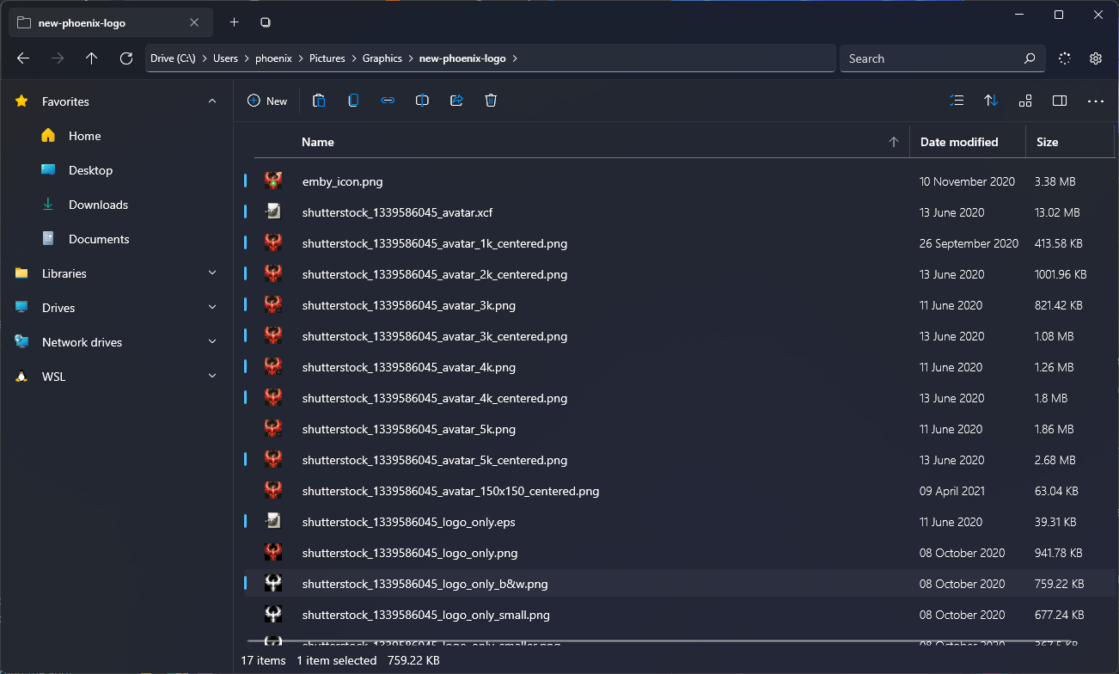
Task: Close the new-phoenix-logo tab
Action: click(195, 22)
